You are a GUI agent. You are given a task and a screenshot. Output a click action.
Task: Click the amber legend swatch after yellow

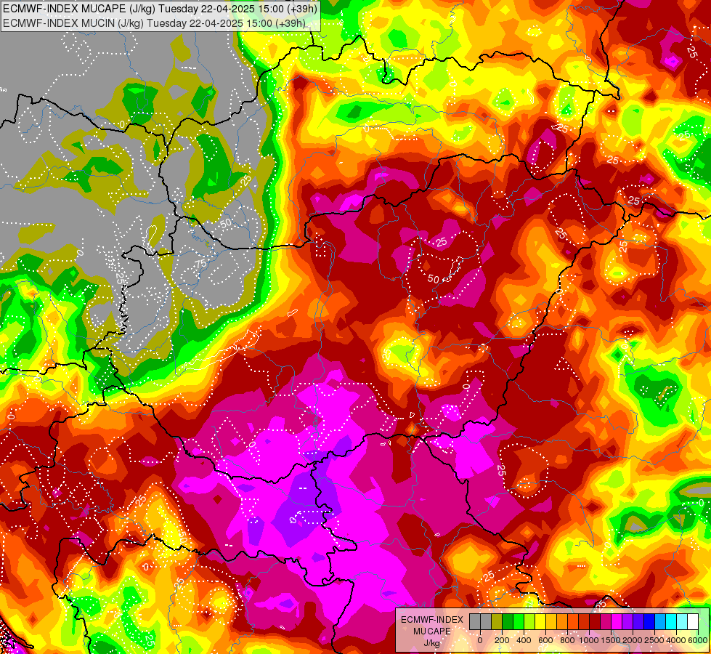[551, 621]
